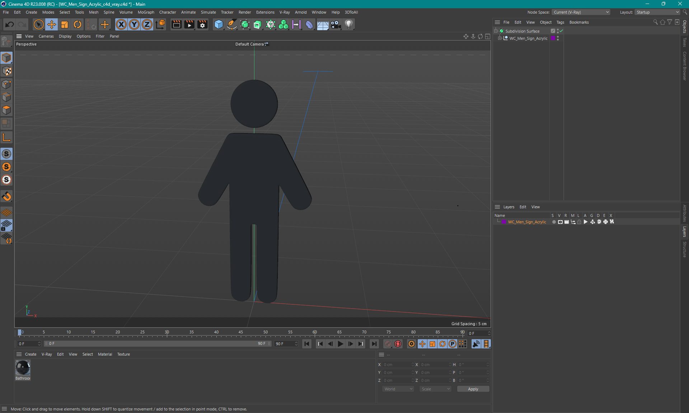Expand WC_Men_Sign_Acrylic object node
The image size is (689, 413).
500,38
